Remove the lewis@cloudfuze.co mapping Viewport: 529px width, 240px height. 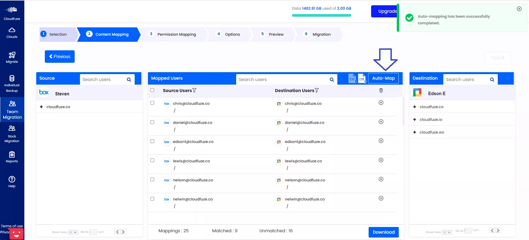click(x=381, y=160)
